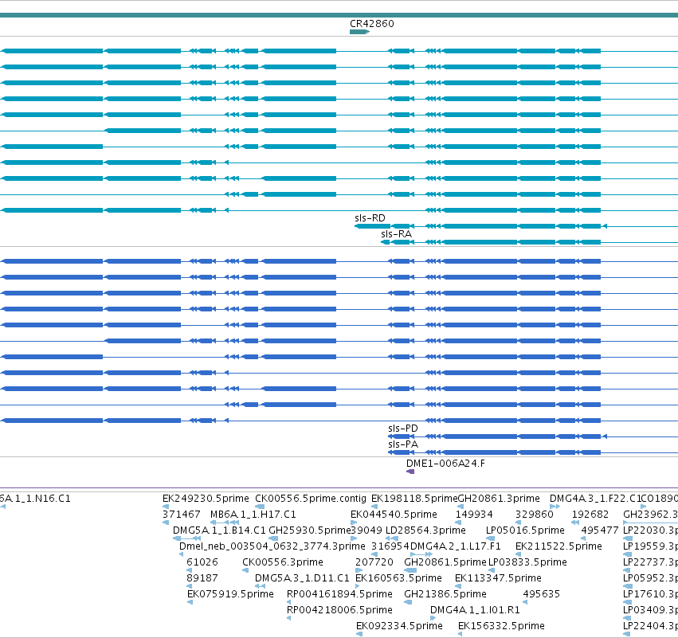Viewport: 678px width, 638px height.
Task: Open EK160563.5prime EST label
Action: 398,578
